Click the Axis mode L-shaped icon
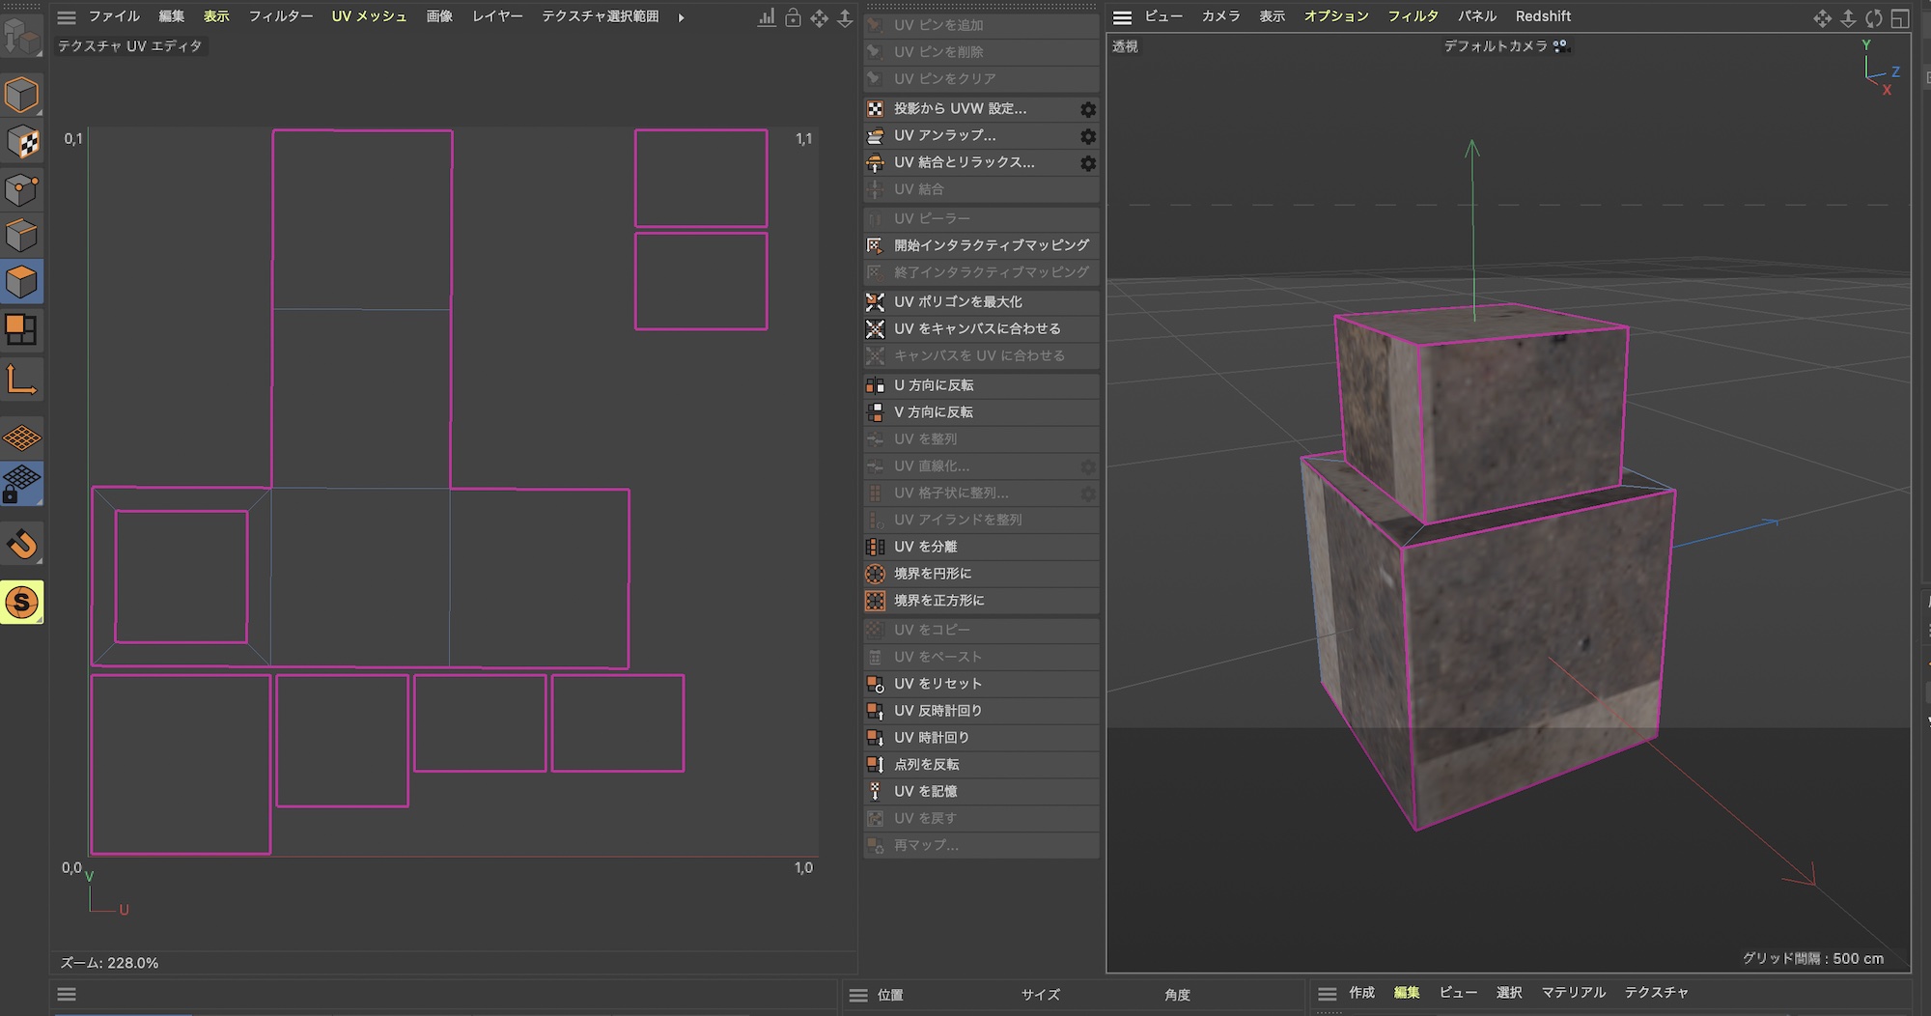 pos(21,380)
